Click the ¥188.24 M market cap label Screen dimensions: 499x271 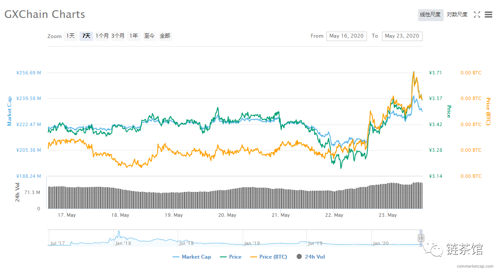click(x=29, y=176)
